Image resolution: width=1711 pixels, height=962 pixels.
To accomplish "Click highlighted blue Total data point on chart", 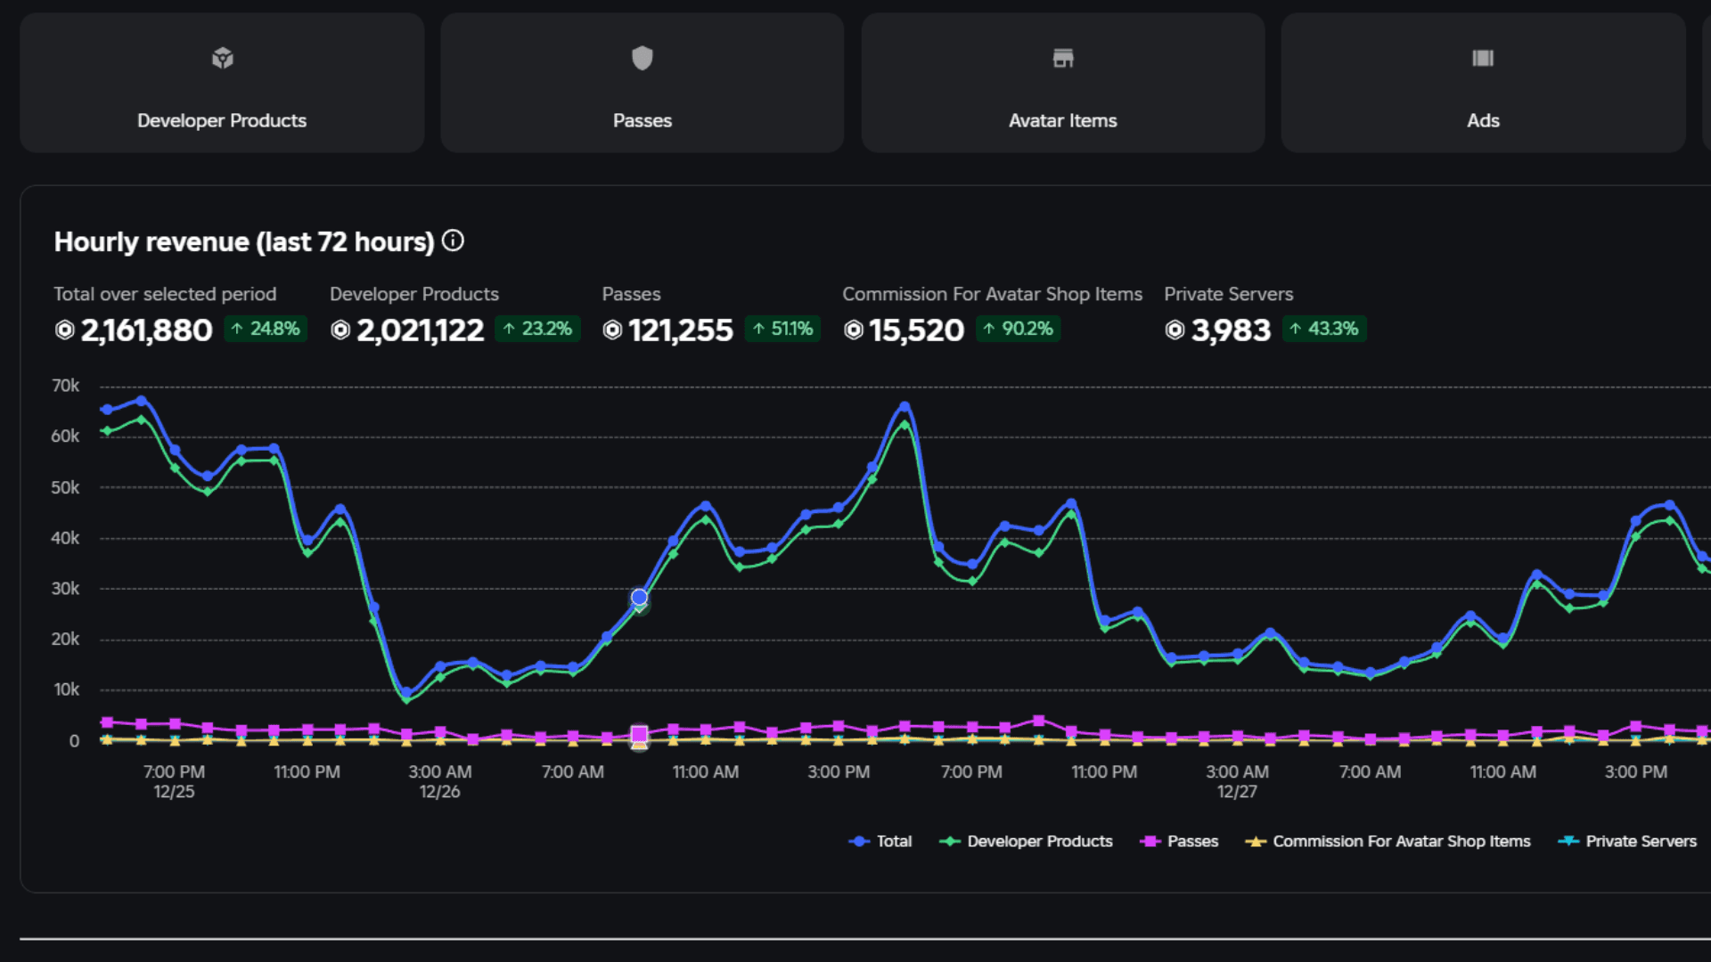I will (x=639, y=597).
